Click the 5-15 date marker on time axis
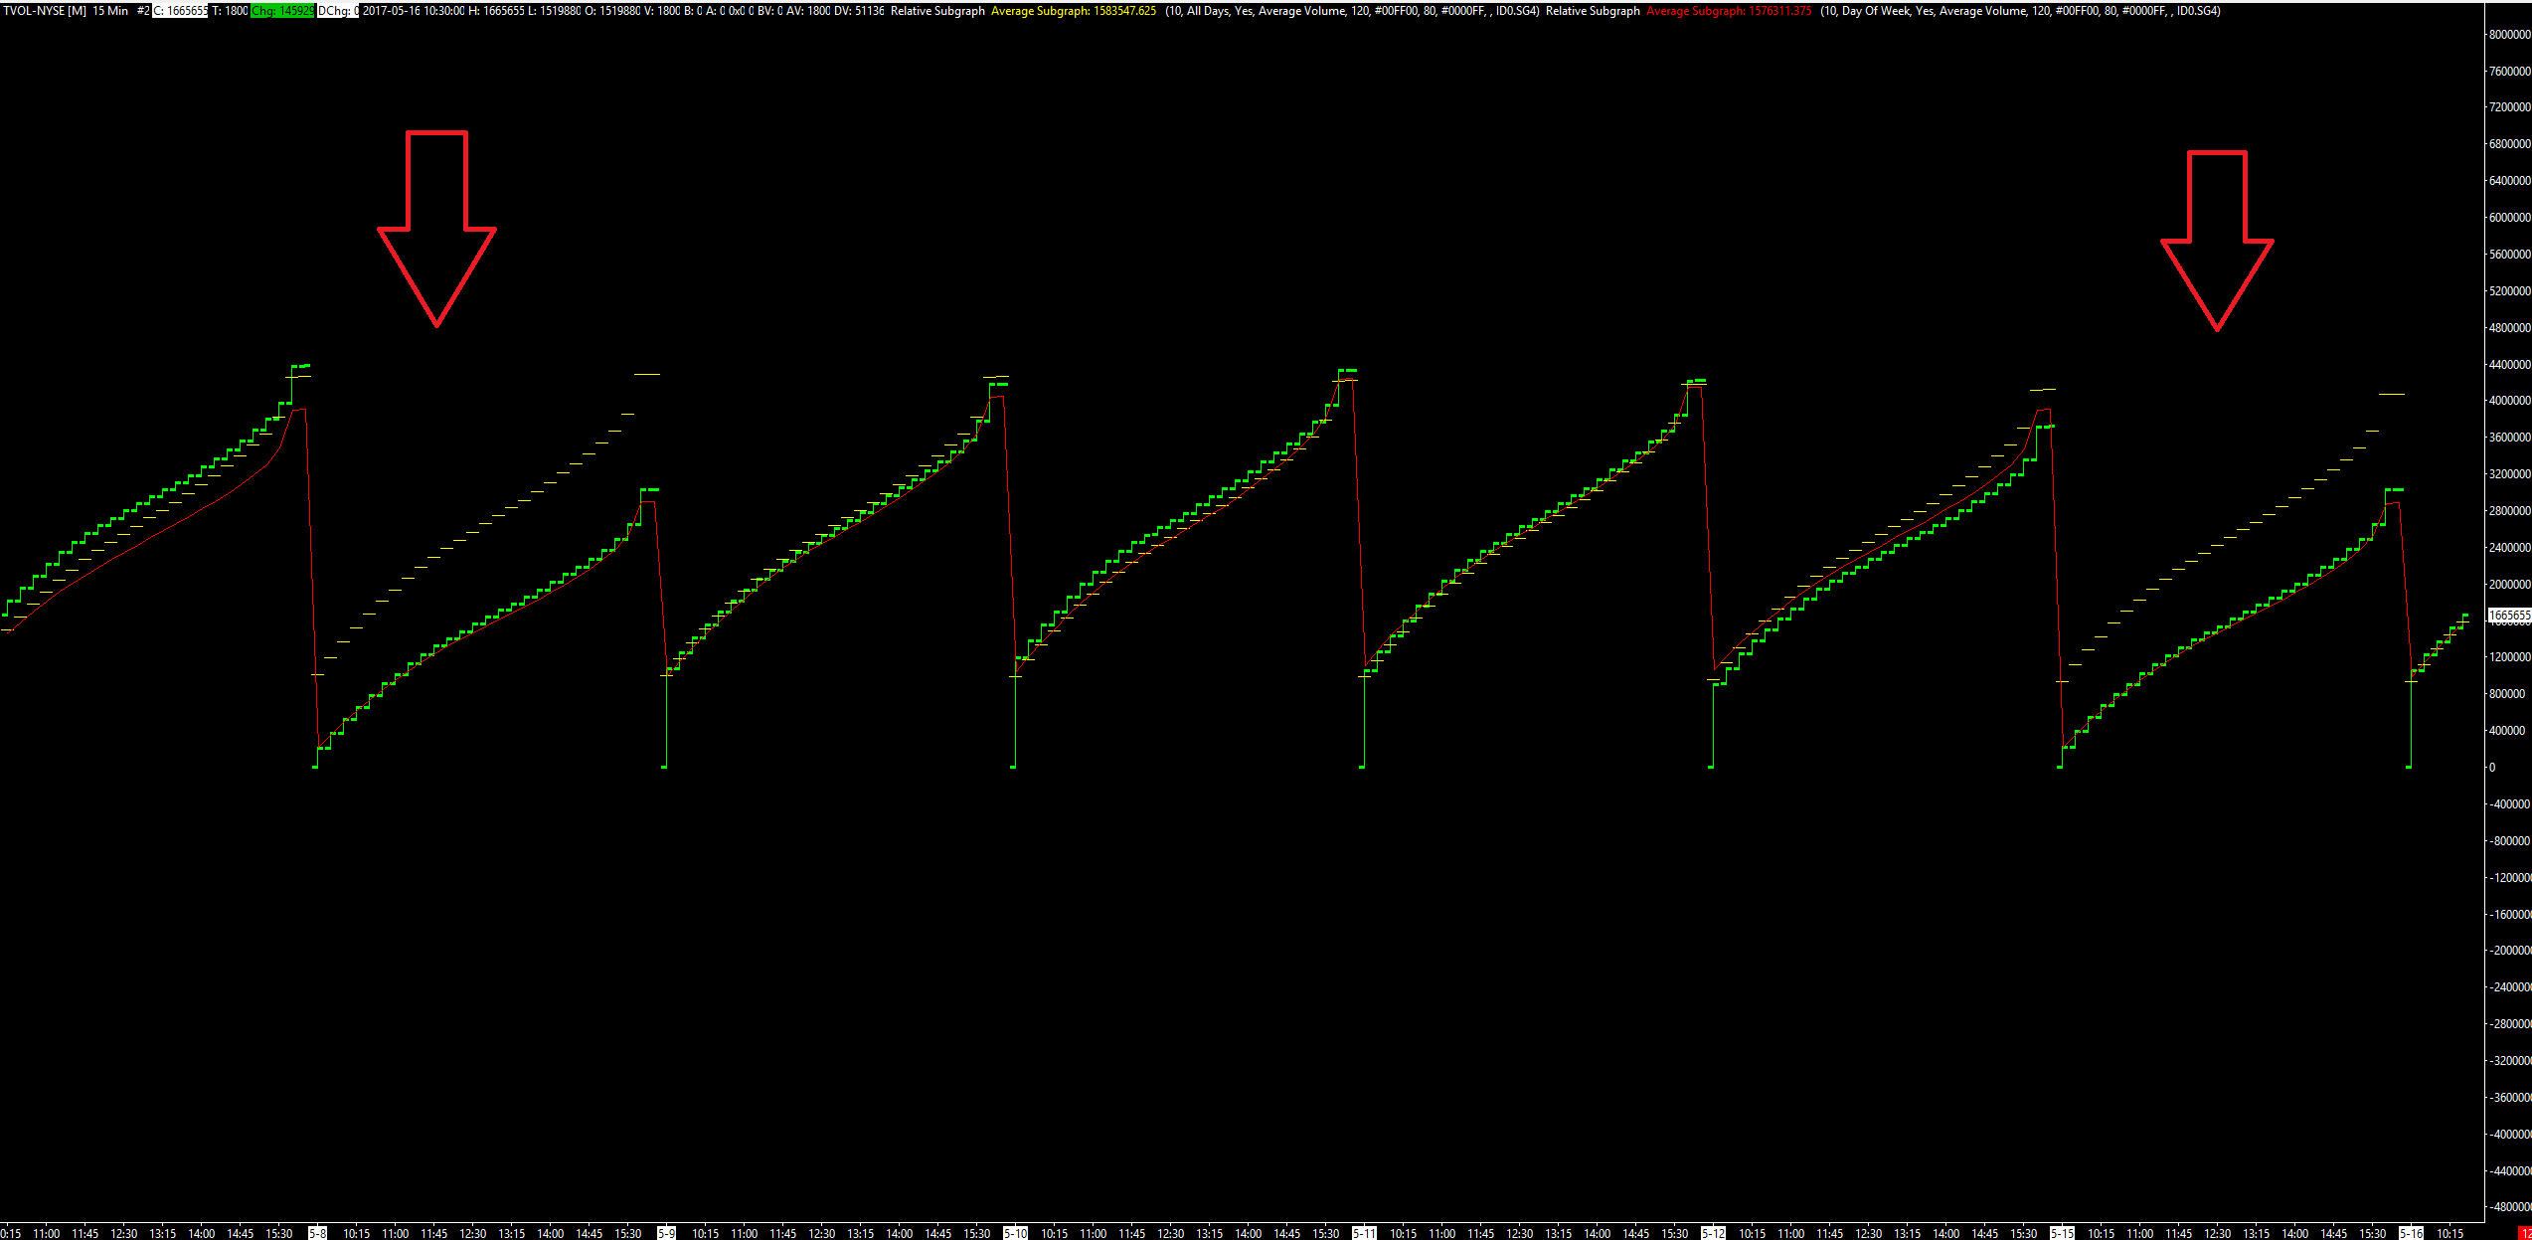Image resolution: width=2532 pixels, height=1240 pixels. pyautogui.click(x=2062, y=1233)
